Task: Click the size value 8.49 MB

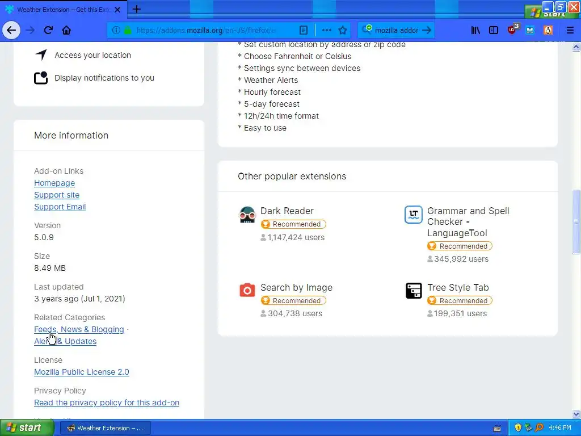Action: 50,268
